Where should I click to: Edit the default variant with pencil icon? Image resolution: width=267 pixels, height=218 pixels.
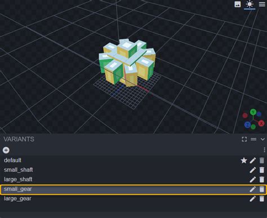click(253, 161)
